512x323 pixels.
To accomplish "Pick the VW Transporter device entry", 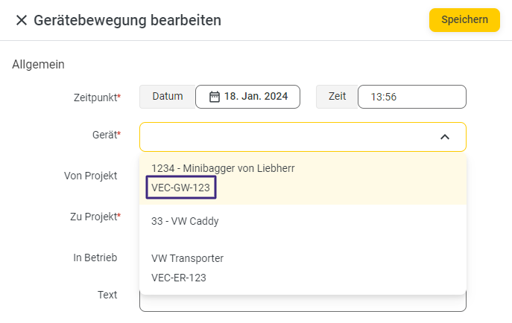I will [x=188, y=258].
